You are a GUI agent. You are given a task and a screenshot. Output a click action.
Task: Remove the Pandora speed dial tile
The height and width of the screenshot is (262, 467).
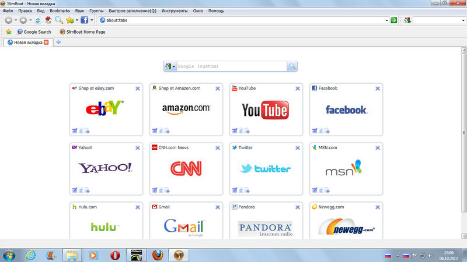[298, 207]
